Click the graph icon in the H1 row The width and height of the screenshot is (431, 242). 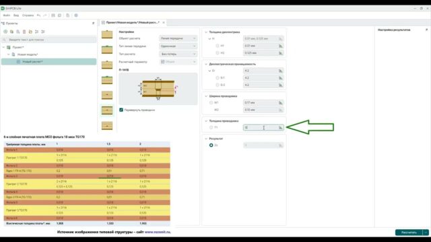click(280, 46)
